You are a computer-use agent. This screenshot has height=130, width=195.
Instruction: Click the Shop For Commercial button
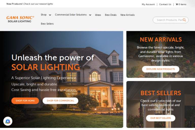coord(60,101)
